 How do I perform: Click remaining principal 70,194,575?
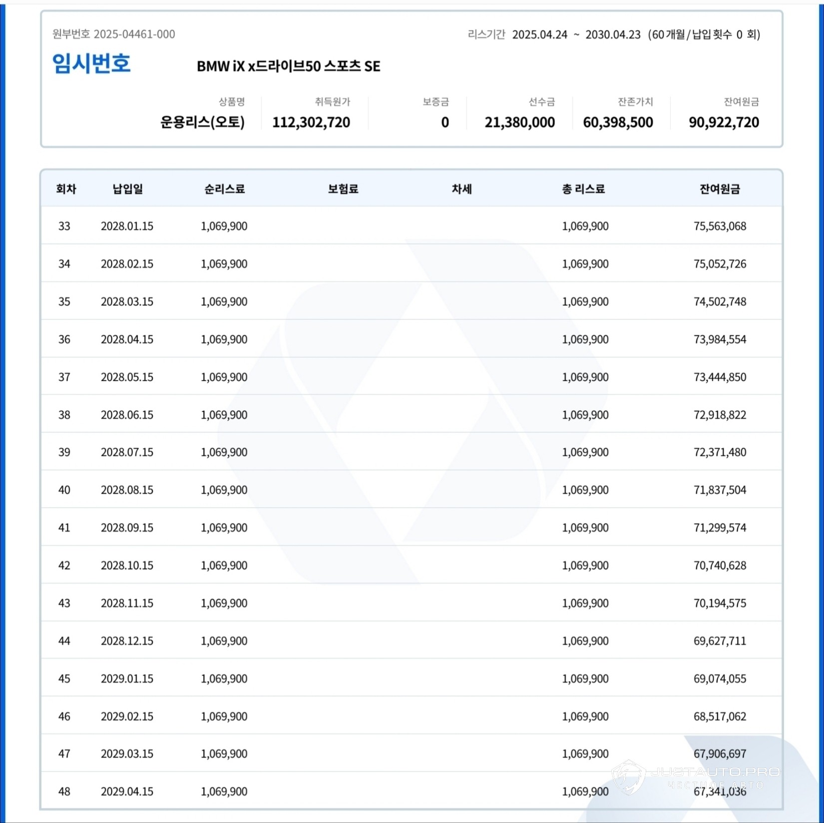[x=720, y=603]
